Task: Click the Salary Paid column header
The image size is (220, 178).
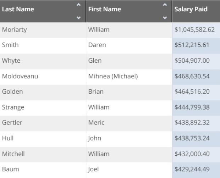Action: (x=196, y=11)
